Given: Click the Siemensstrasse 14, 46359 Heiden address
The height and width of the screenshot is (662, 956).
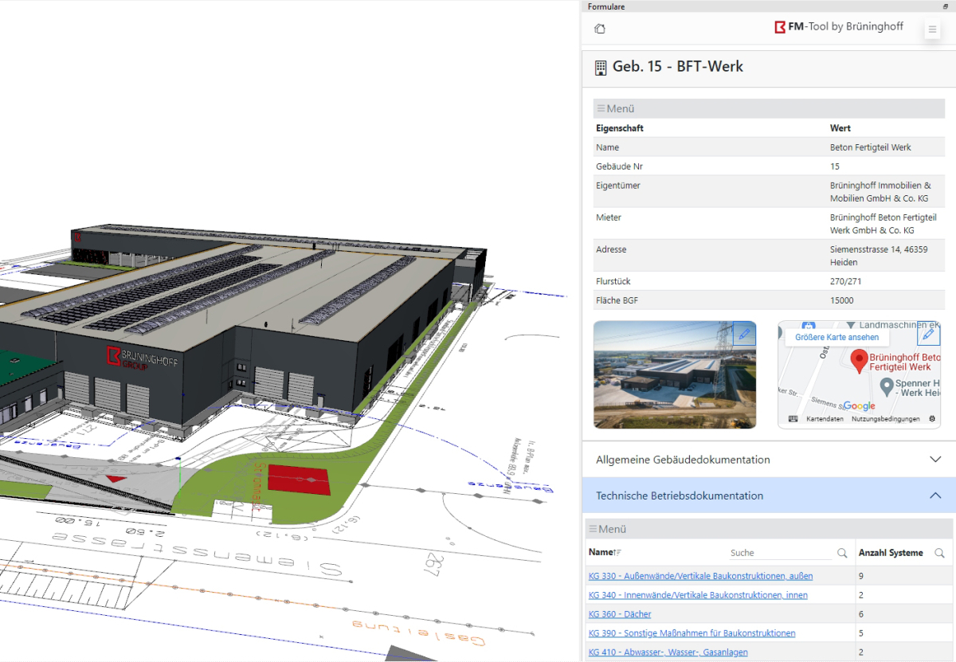Looking at the screenshot, I should click(x=878, y=256).
